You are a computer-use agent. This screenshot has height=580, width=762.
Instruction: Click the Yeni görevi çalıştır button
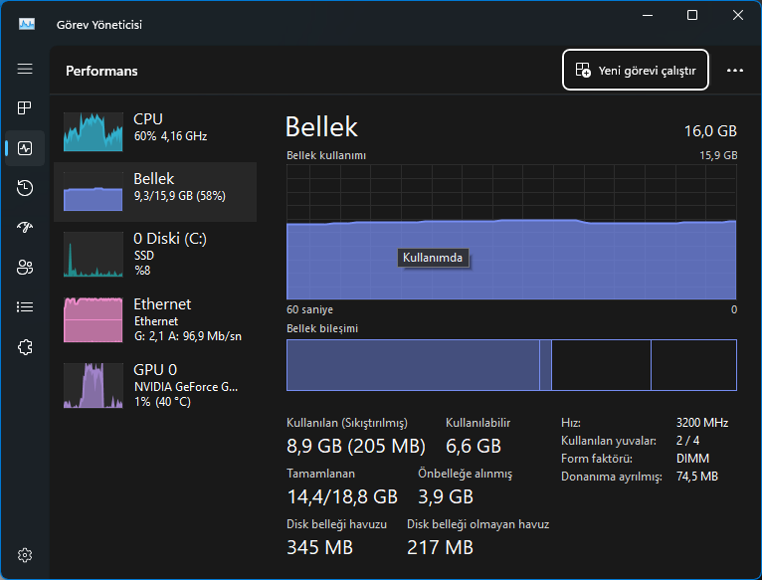coord(636,71)
